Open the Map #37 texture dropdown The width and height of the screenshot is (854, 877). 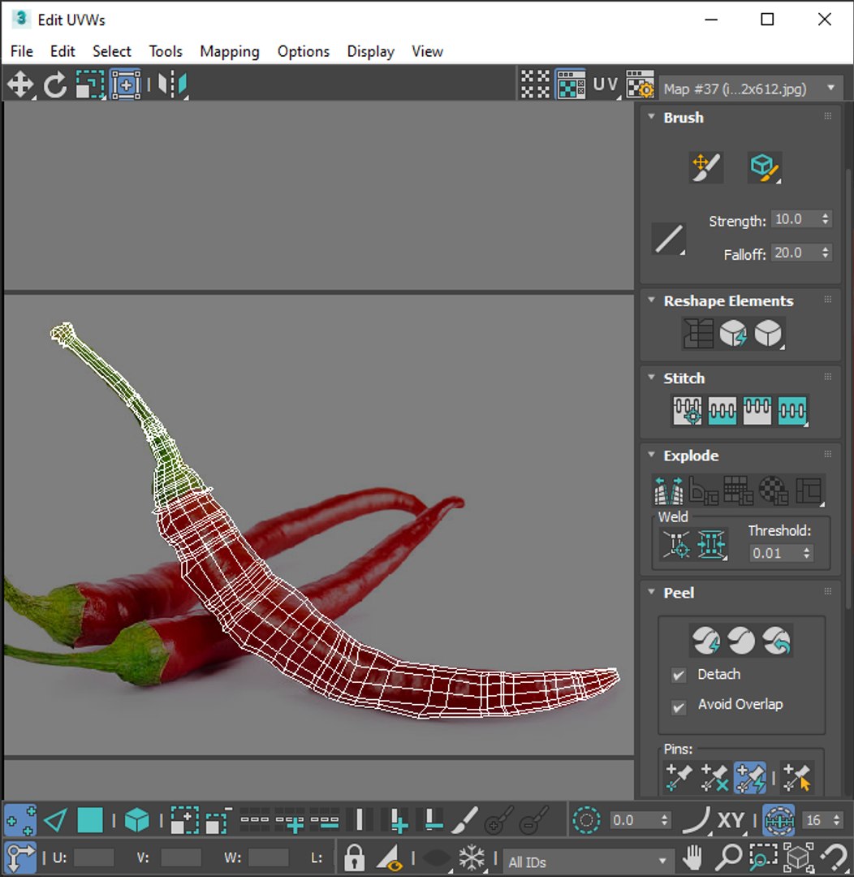(x=751, y=89)
